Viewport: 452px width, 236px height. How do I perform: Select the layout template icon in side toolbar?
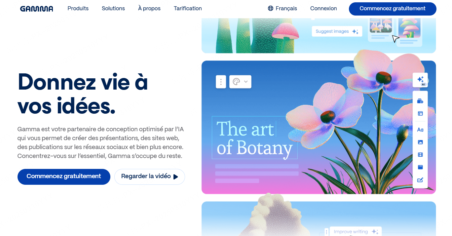420,113
